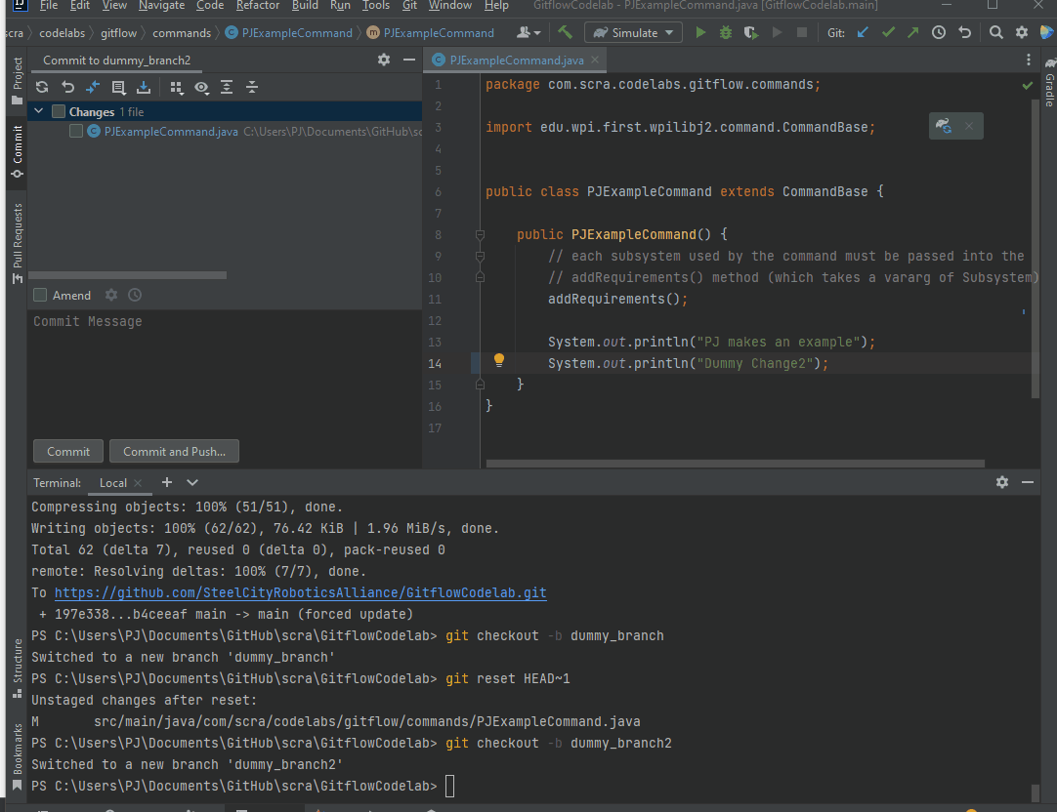
Task: Check the Changes group checkbox
Action: pyautogui.click(x=59, y=112)
